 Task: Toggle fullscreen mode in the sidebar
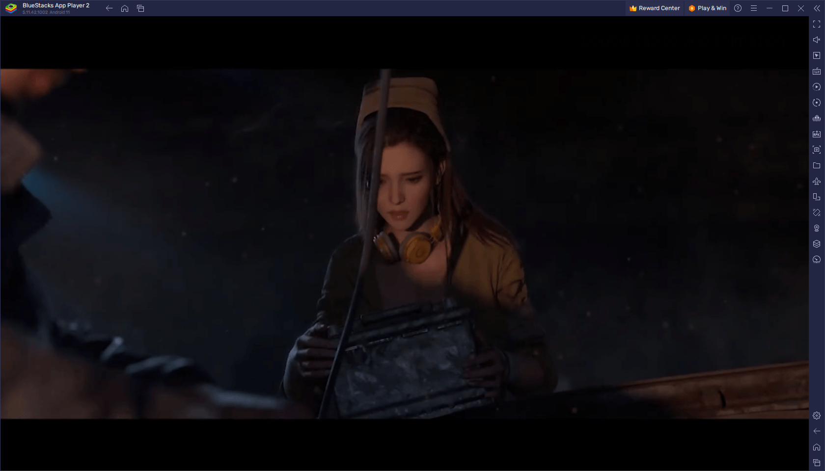817,24
